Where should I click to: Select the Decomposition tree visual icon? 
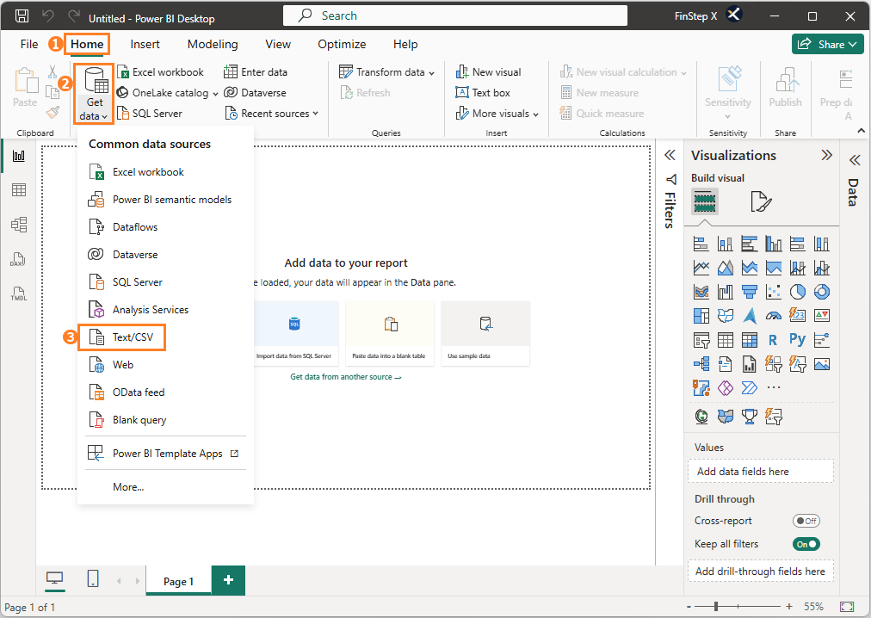pos(701,364)
